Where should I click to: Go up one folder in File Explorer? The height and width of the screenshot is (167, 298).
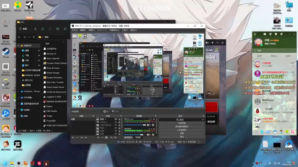34,37
